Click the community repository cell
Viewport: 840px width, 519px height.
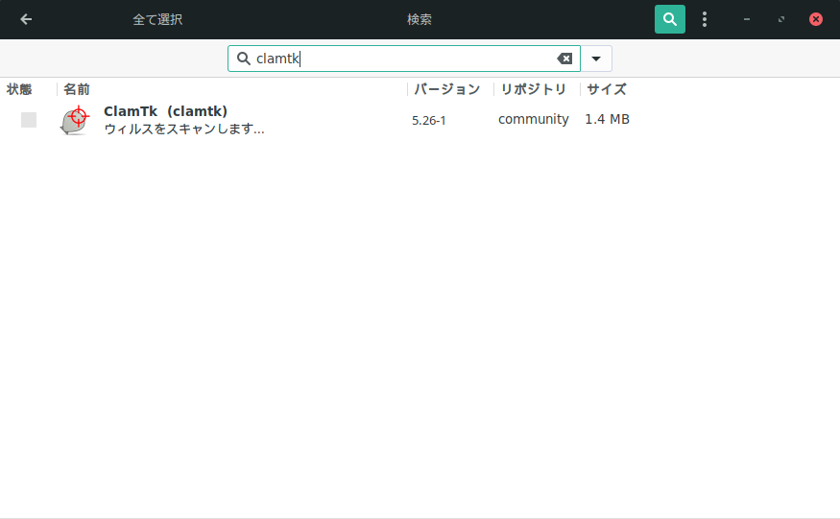[534, 120]
